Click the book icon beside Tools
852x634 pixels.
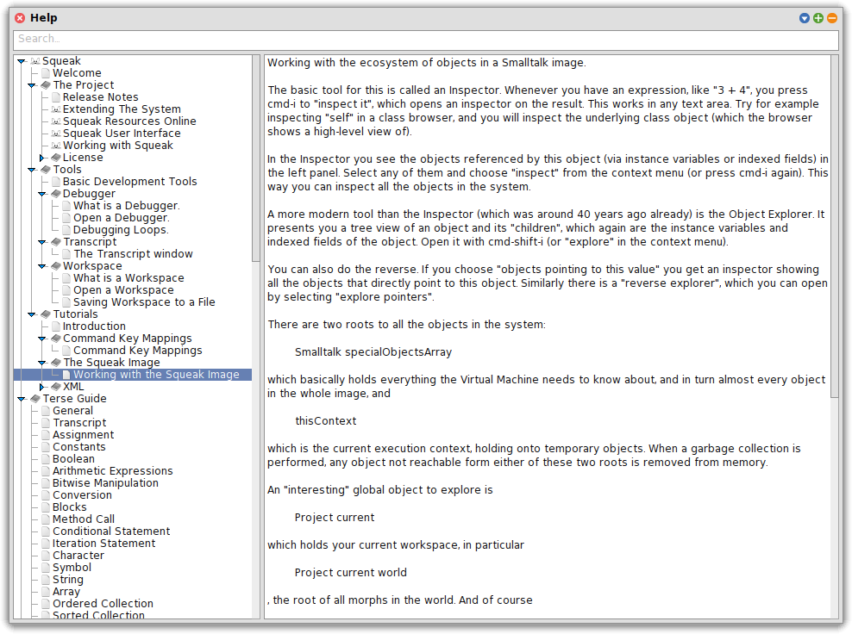[46, 170]
